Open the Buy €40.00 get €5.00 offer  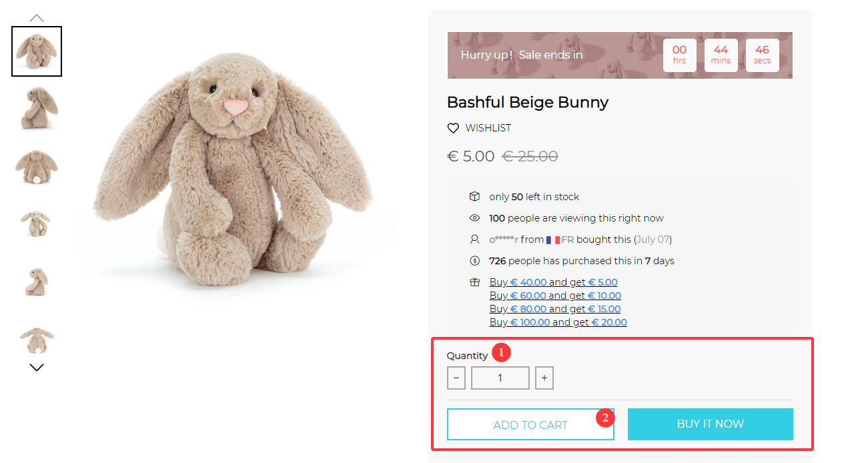[x=553, y=282]
